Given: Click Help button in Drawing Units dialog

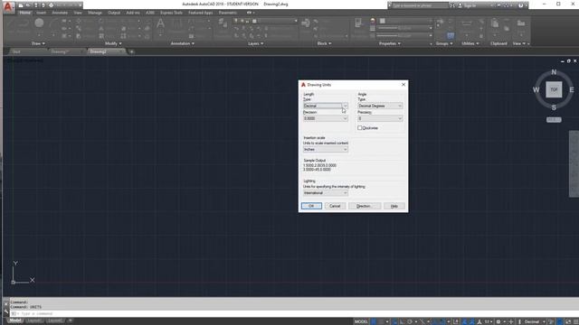Looking at the screenshot, I should tap(394, 206).
